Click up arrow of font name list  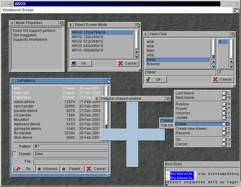coord(214,62)
